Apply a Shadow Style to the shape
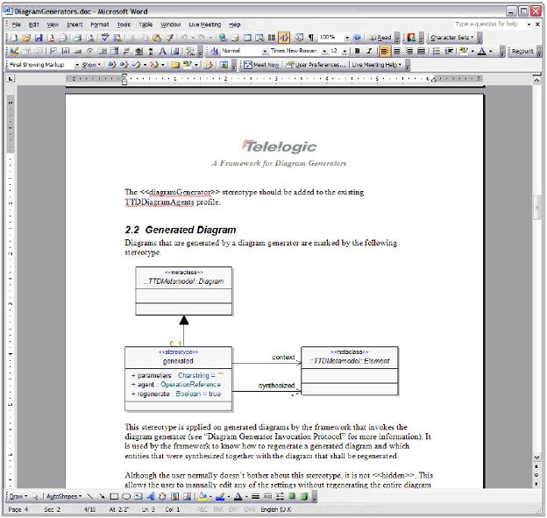The height and width of the screenshot is (518, 547). click(x=292, y=496)
